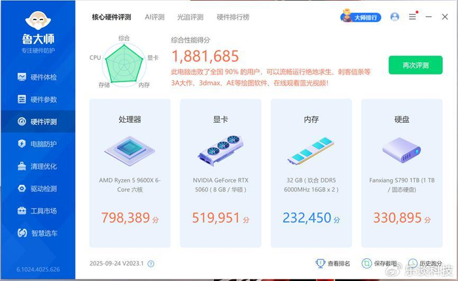The width and height of the screenshot is (458, 281).
Task: Click the 保存截图 link
Action: (379, 263)
